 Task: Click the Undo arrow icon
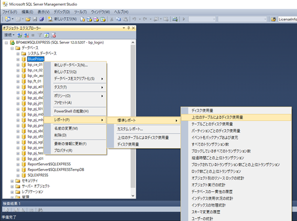pos(134,19)
